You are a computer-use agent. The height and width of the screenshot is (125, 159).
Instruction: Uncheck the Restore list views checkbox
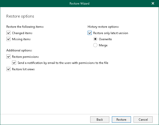(x=8, y=69)
